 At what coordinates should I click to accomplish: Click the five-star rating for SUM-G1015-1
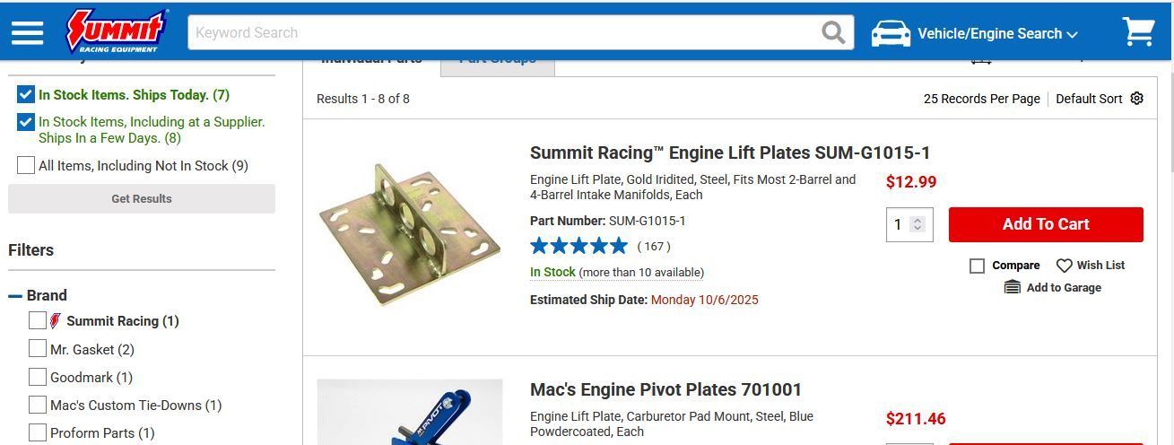pyautogui.click(x=579, y=246)
